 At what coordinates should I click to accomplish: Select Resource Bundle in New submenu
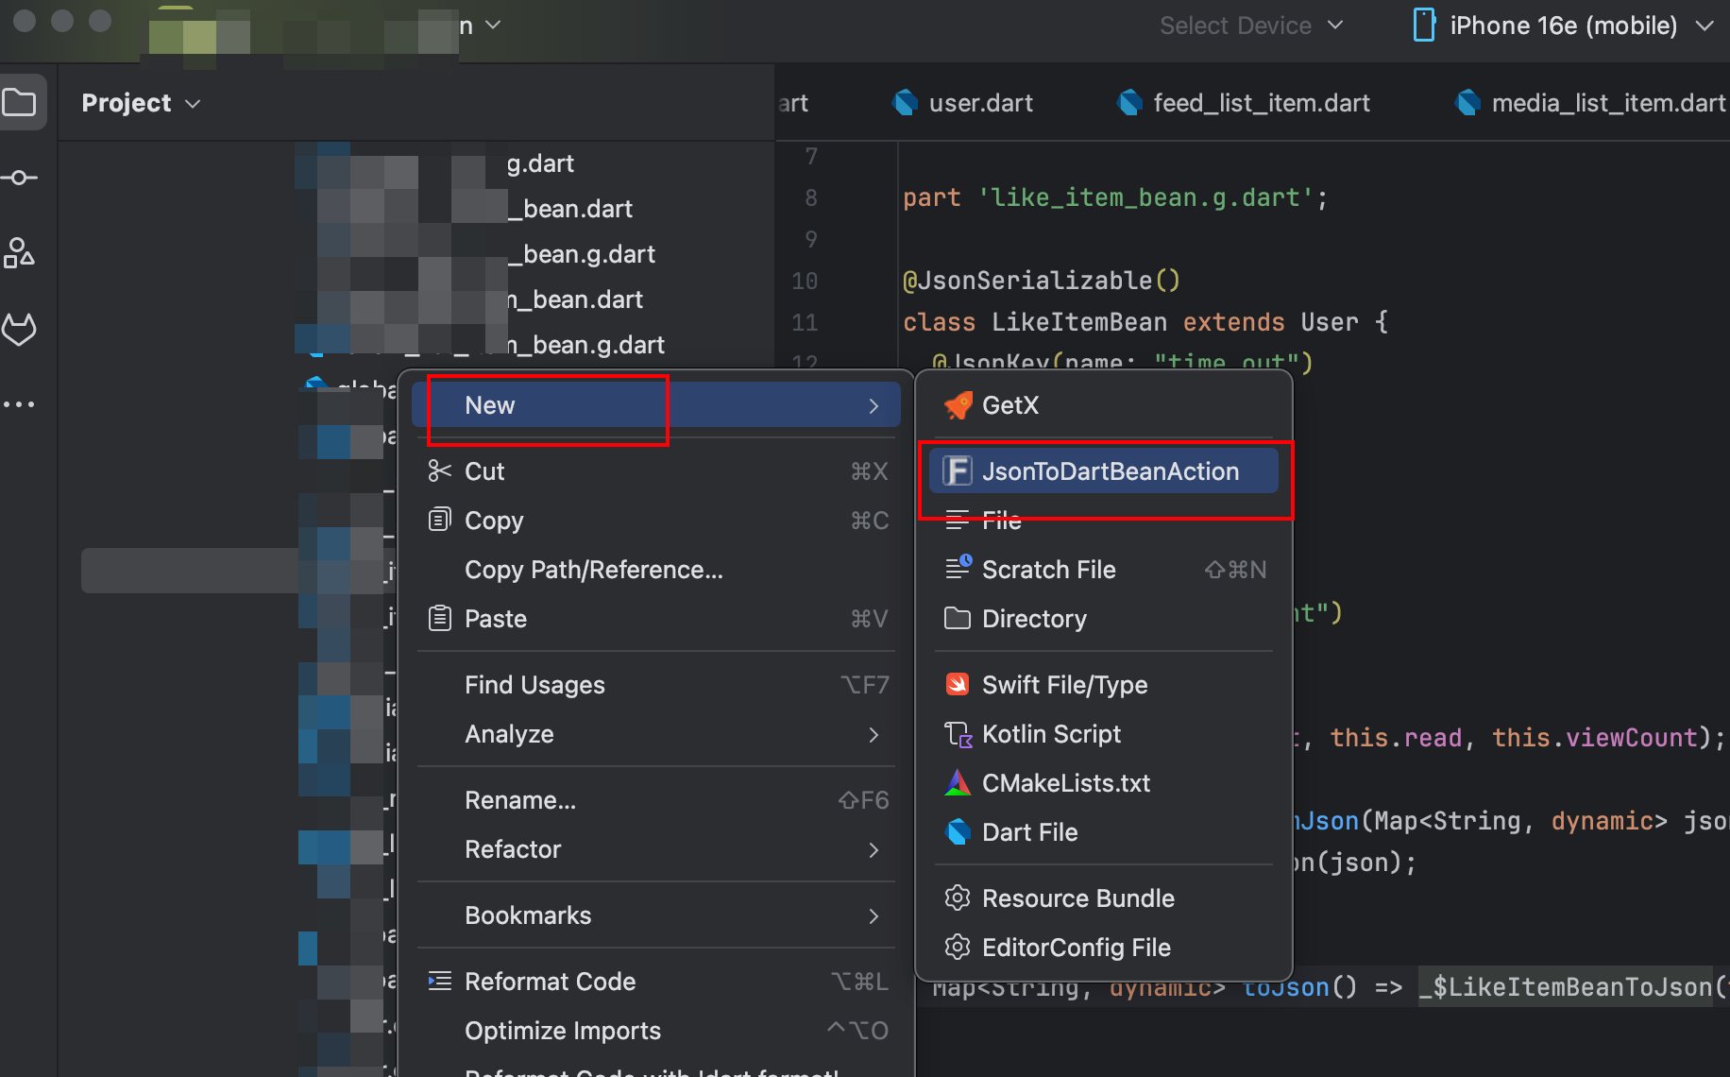[x=1103, y=898]
